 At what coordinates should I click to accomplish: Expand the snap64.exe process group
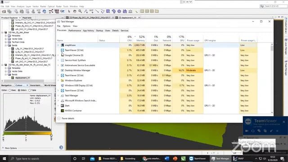pyautogui.click(x=58, y=45)
